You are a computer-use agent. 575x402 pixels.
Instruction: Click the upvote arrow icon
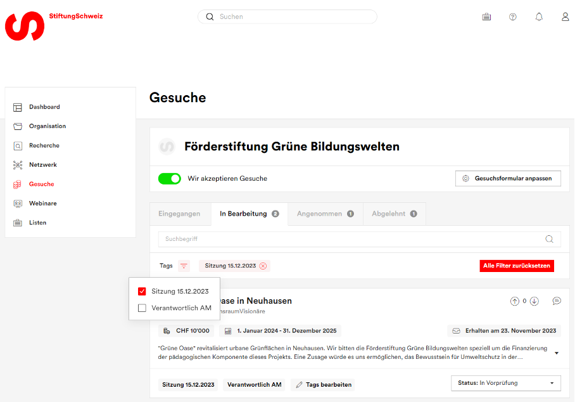pos(514,301)
